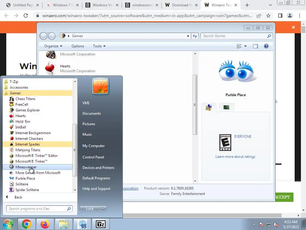Viewport: 306px width, 230px height.
Task: Click Windows Start orb
Action: click(x=8, y=224)
